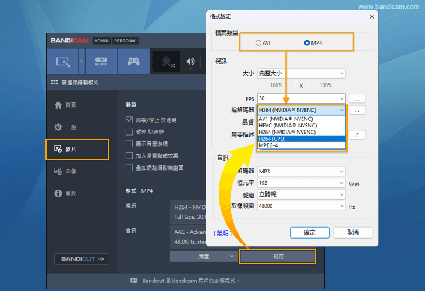Select the AVI file type radio button

coord(258,43)
